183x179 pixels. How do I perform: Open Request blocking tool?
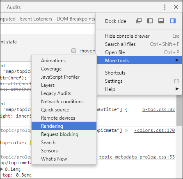tap(64, 134)
